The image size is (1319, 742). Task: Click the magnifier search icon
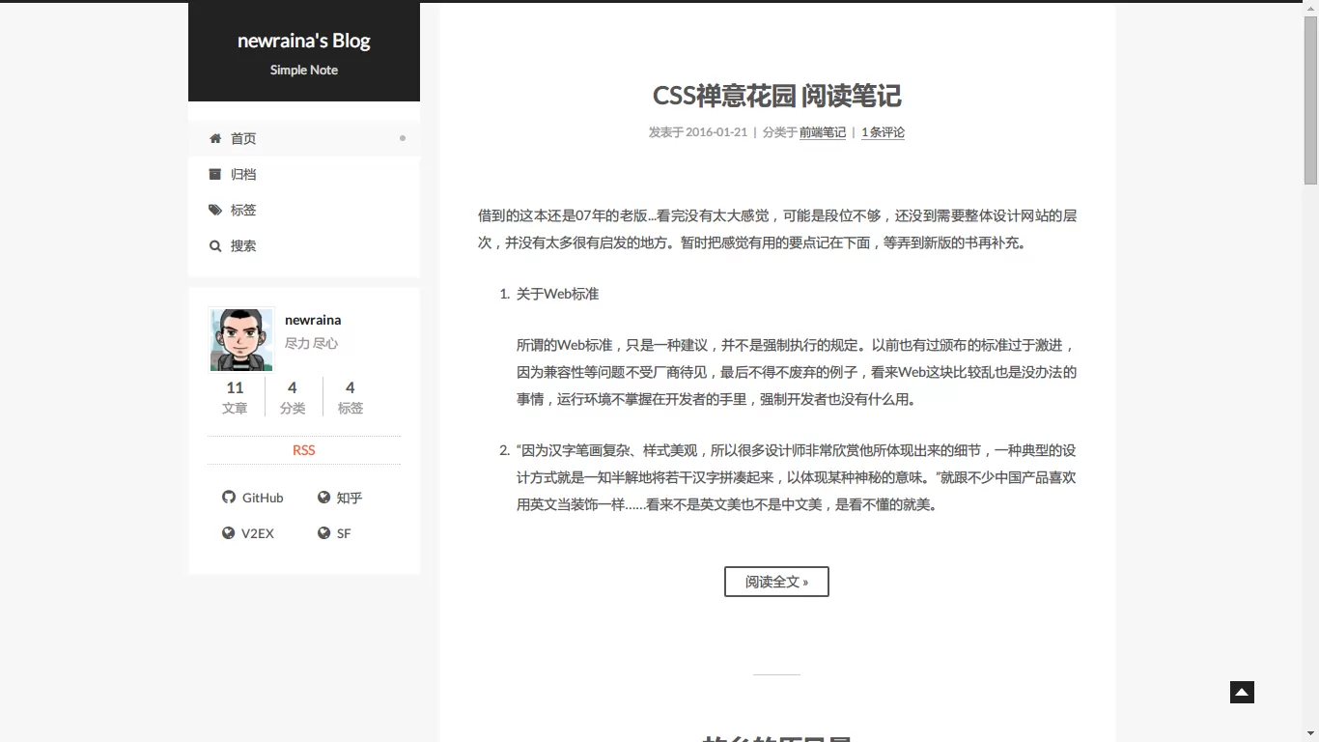pos(215,246)
